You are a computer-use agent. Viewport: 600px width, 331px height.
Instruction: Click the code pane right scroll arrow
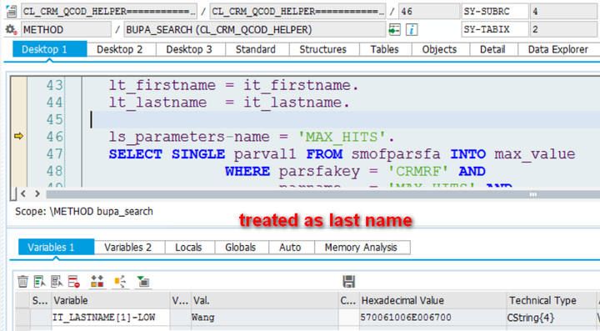tap(37, 194)
